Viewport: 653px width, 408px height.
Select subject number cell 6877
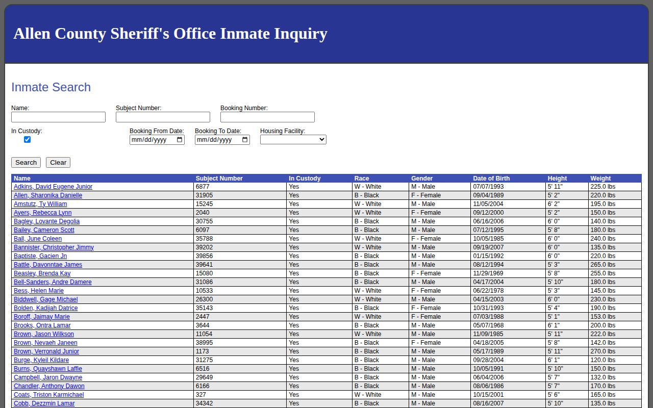[240, 187]
